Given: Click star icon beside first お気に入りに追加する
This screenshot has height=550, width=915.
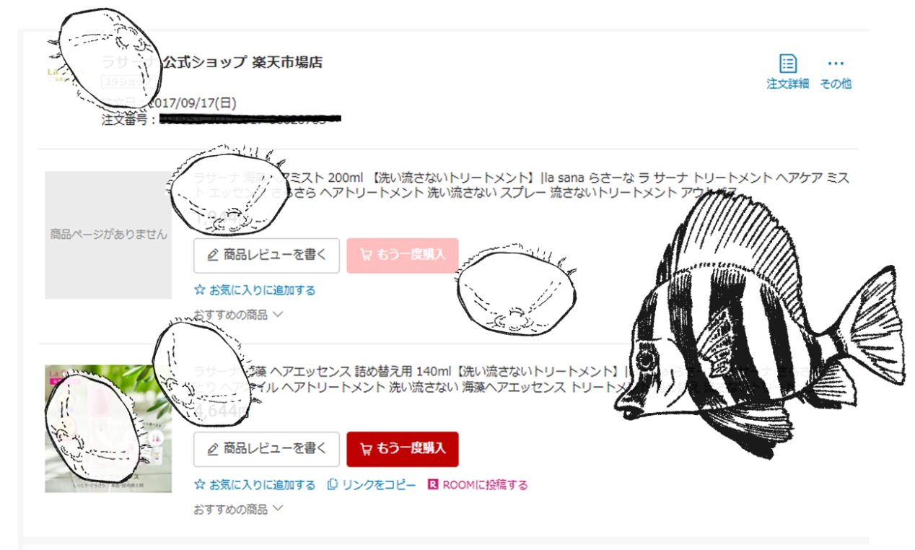Looking at the screenshot, I should tap(200, 290).
